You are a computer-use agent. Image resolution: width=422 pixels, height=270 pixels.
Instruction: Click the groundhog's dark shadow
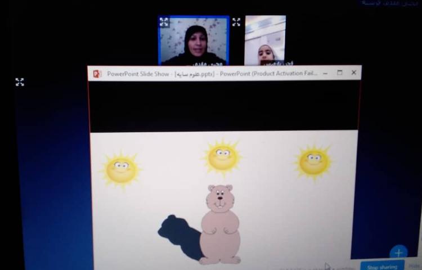tap(179, 235)
